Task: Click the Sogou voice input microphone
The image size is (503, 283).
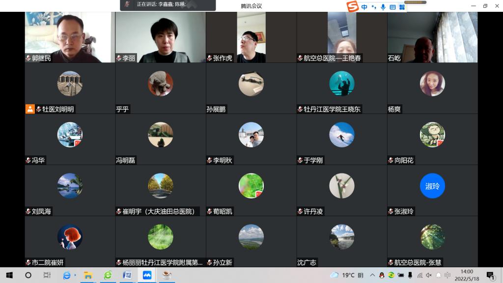Action: point(383,7)
